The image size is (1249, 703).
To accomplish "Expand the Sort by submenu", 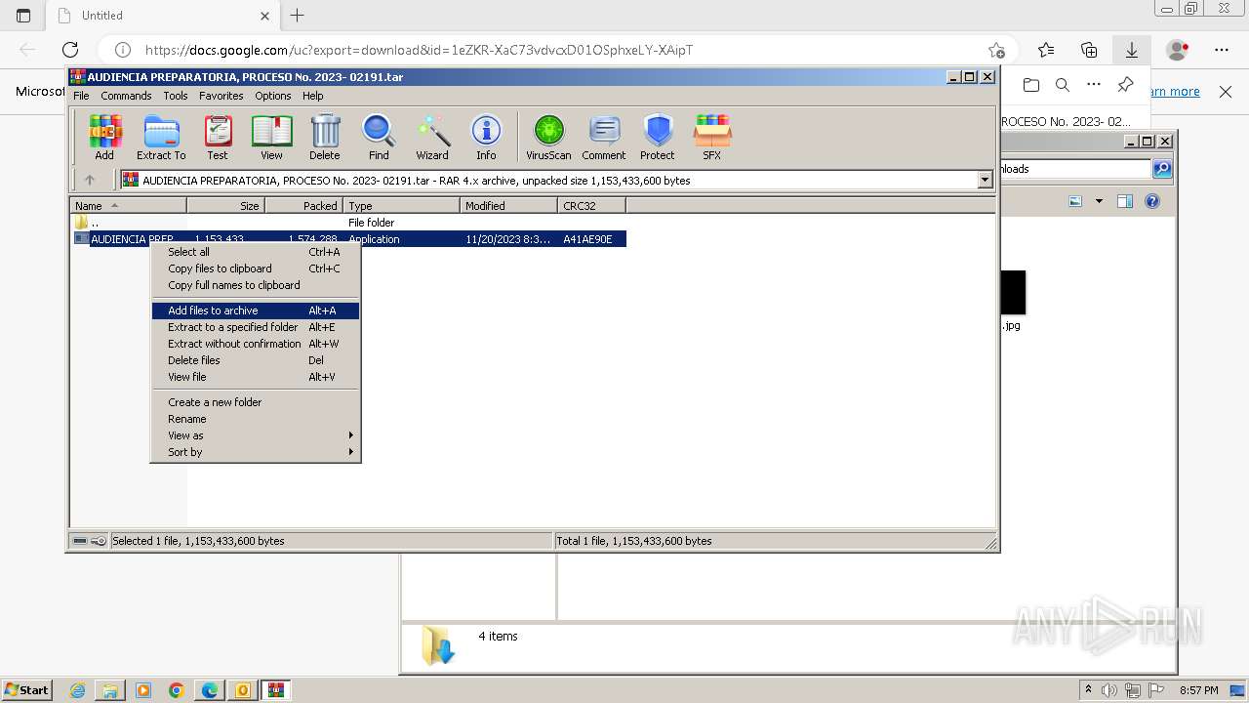I will [x=256, y=452].
